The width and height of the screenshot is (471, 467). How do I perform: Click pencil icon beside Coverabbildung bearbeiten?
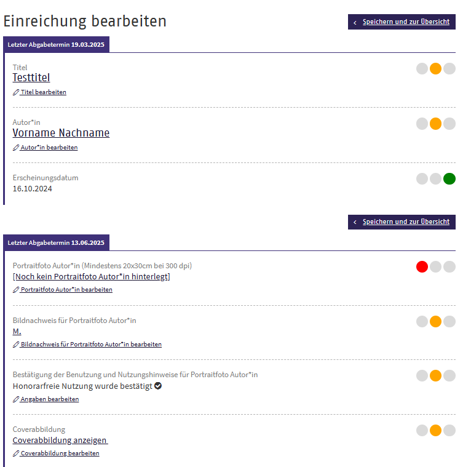pos(16,453)
